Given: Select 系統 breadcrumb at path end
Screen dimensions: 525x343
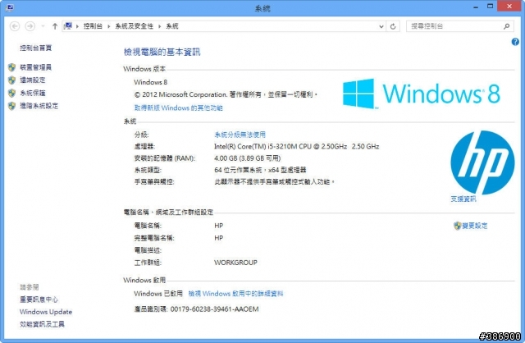Looking at the screenshot, I should pyautogui.click(x=172, y=26).
